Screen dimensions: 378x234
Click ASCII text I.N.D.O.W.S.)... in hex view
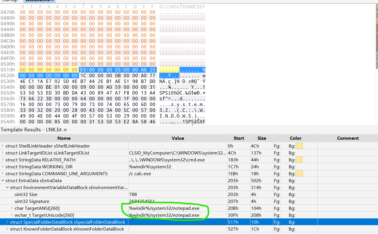182,116
